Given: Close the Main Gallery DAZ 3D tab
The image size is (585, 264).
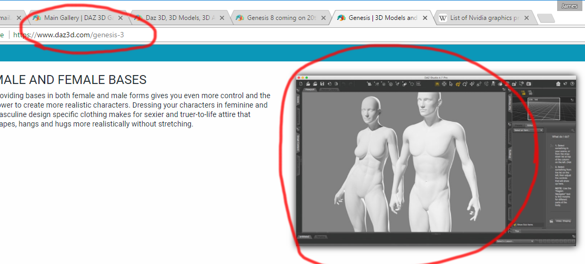Looking at the screenshot, I should [x=120, y=17].
